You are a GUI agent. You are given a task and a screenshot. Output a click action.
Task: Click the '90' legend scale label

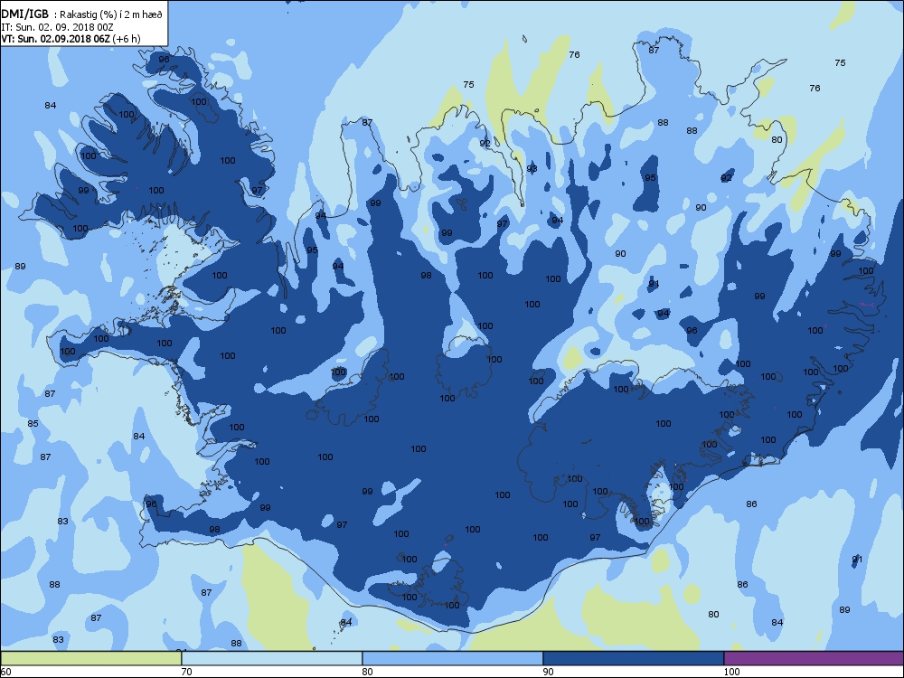(548, 672)
